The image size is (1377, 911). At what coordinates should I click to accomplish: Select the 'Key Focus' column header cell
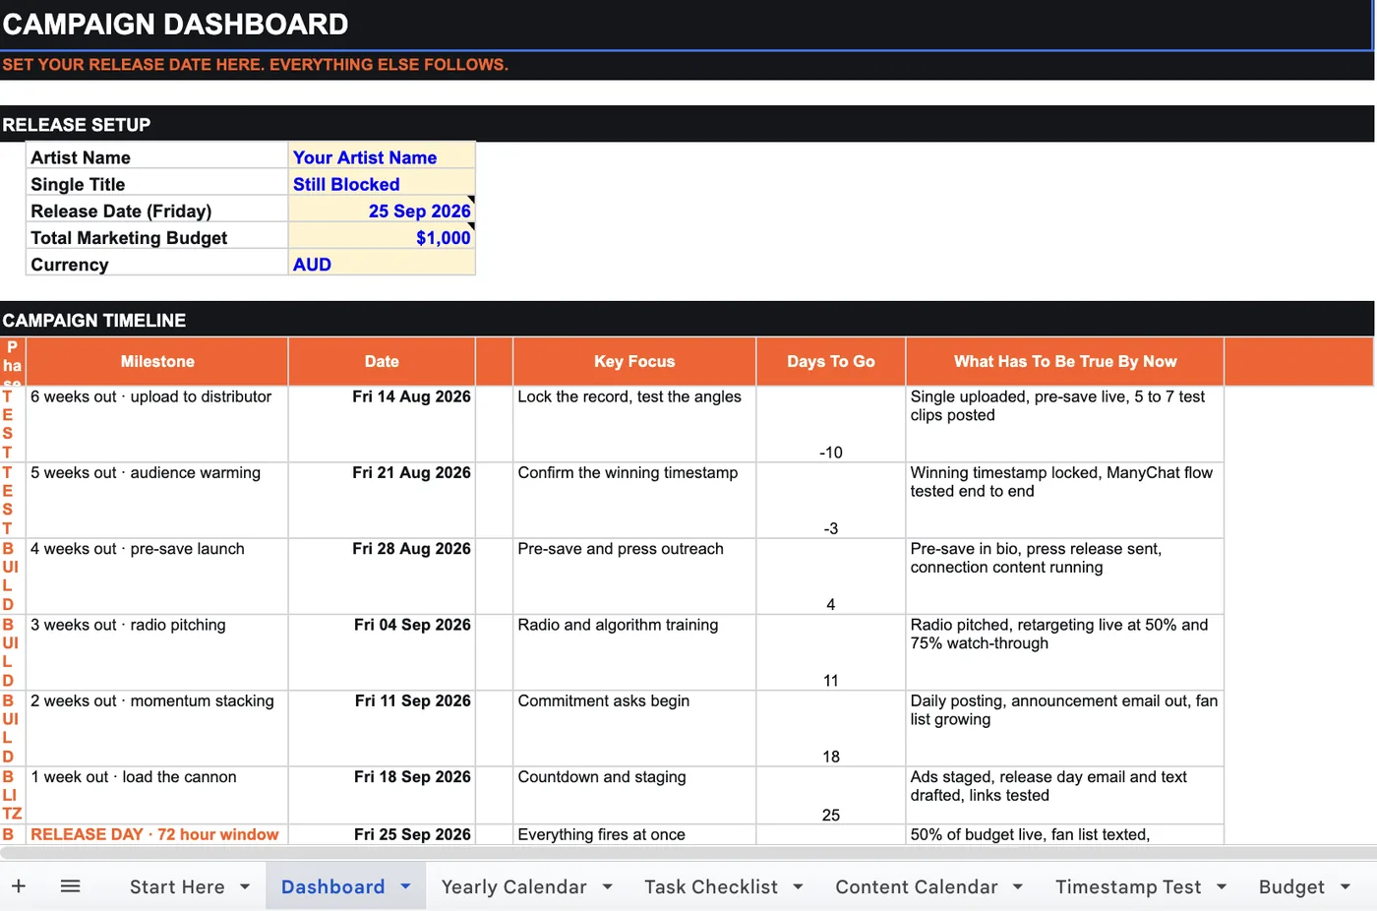click(x=634, y=361)
